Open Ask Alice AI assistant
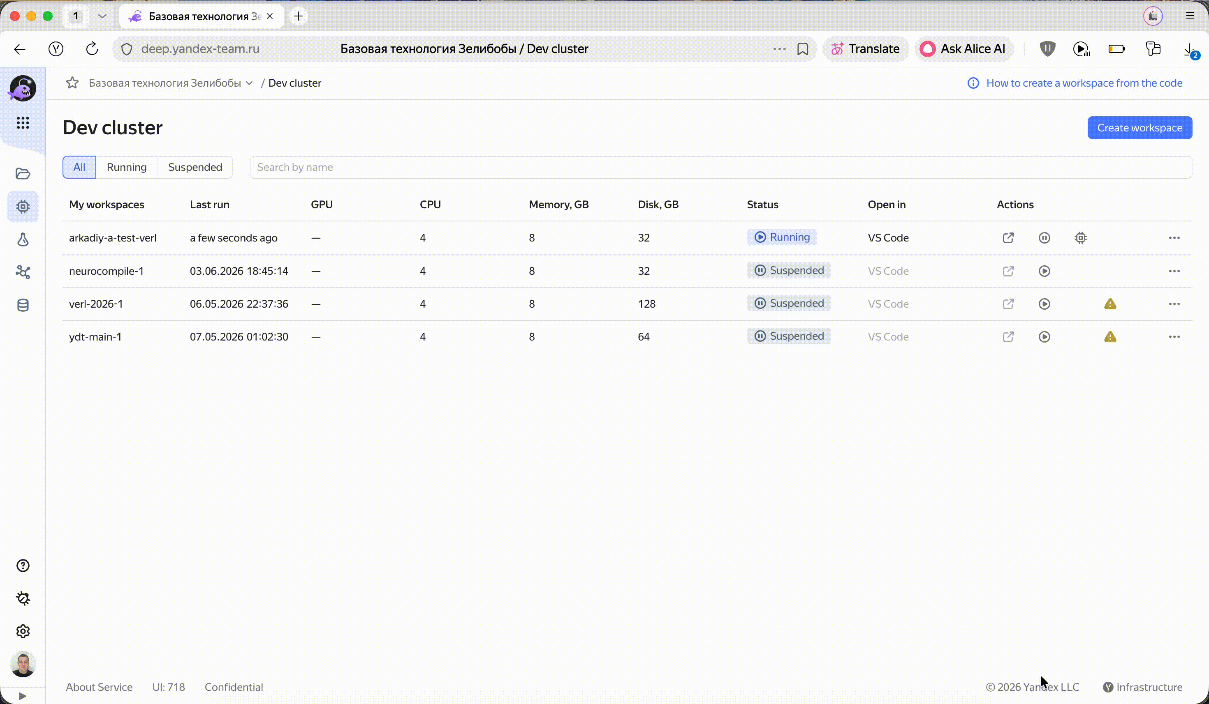1209x704 pixels. (963, 49)
